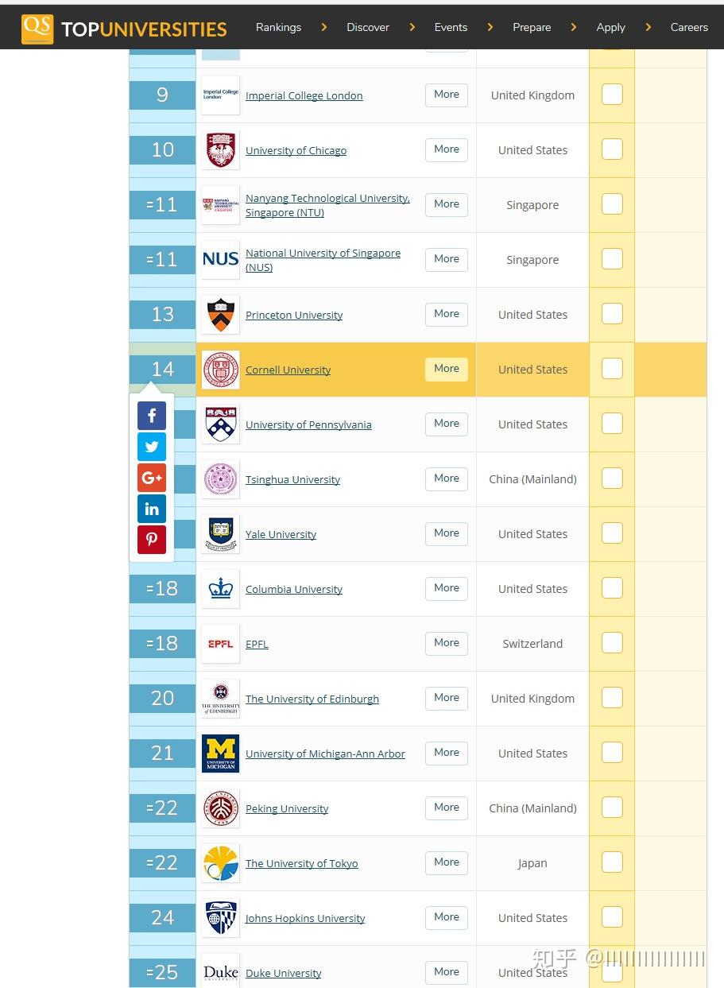Click rank 14 badge for Cornell
Image resolution: width=724 pixels, height=988 pixels.
coord(162,370)
